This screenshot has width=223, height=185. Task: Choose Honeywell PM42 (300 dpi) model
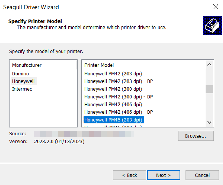[x=113, y=89]
